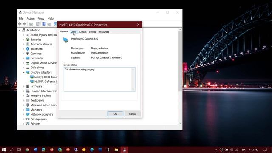Open the Help menu
This screenshot has height=153, width=272.
click(50, 18)
